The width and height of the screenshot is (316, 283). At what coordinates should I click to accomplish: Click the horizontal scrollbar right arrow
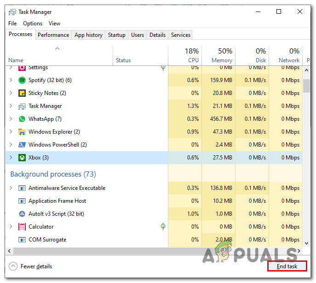coord(299,251)
